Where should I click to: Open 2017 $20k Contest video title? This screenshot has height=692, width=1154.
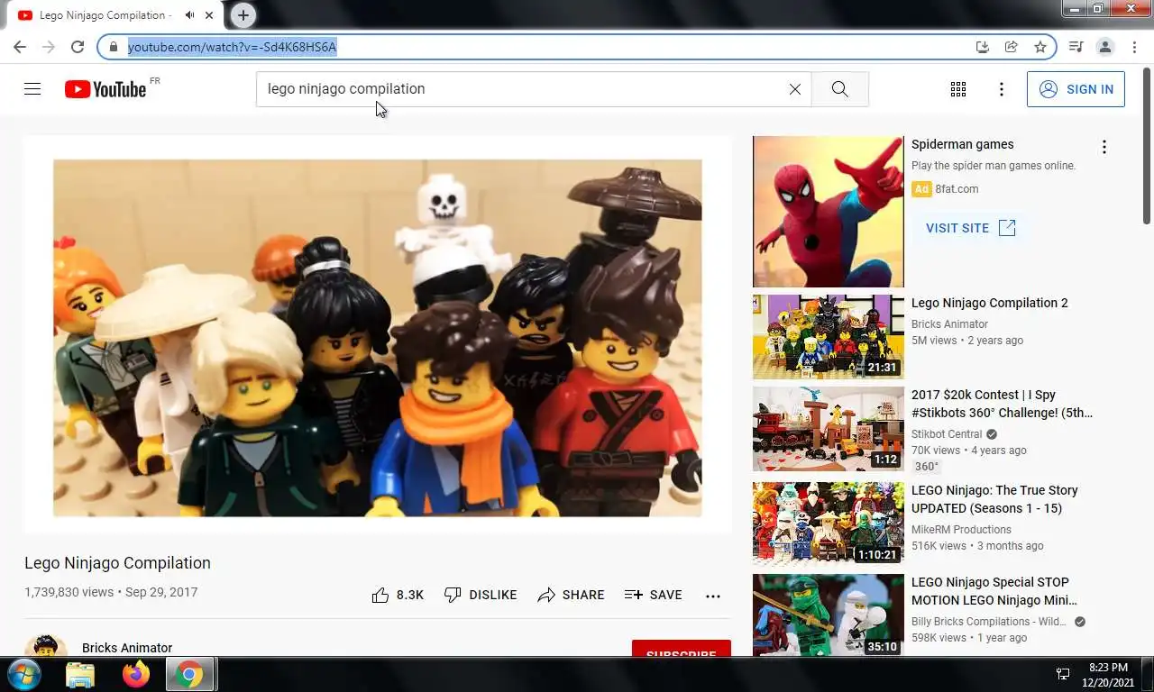pos(1002,404)
